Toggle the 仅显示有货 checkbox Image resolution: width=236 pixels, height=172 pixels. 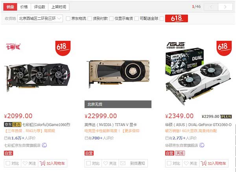pos(111,18)
